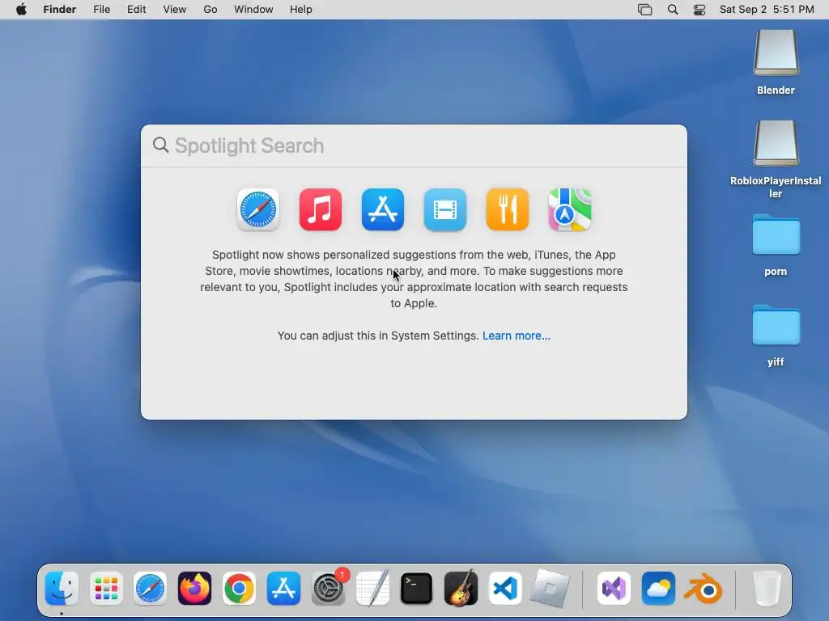The image size is (829, 621).
Task: Select the RobloxPlayerInstaller drive icon
Action: click(x=776, y=144)
